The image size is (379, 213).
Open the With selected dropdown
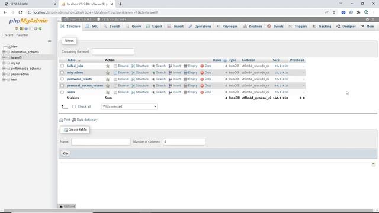[x=129, y=106]
